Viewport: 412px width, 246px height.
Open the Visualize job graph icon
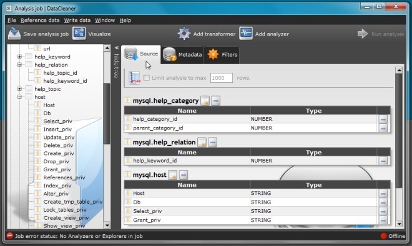tap(79, 34)
